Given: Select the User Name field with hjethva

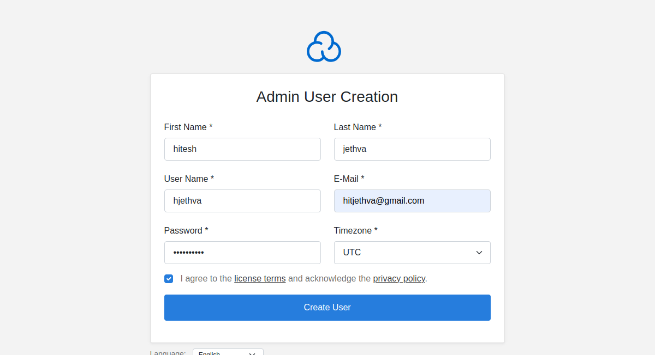Looking at the screenshot, I should tap(242, 201).
